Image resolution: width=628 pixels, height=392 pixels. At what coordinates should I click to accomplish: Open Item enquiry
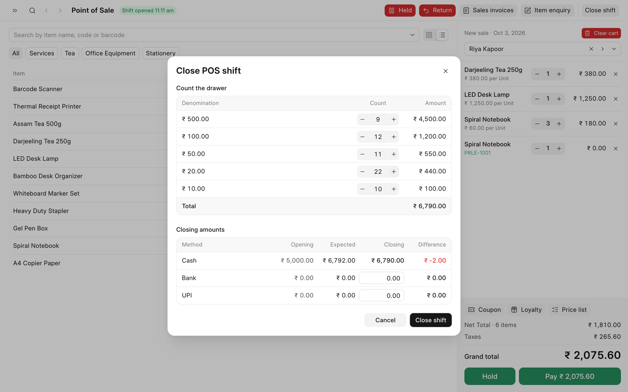tap(548, 11)
